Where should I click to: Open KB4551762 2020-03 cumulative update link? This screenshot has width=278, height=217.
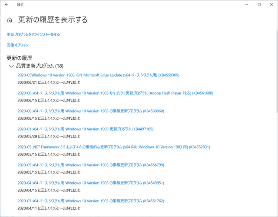(x=91, y=201)
